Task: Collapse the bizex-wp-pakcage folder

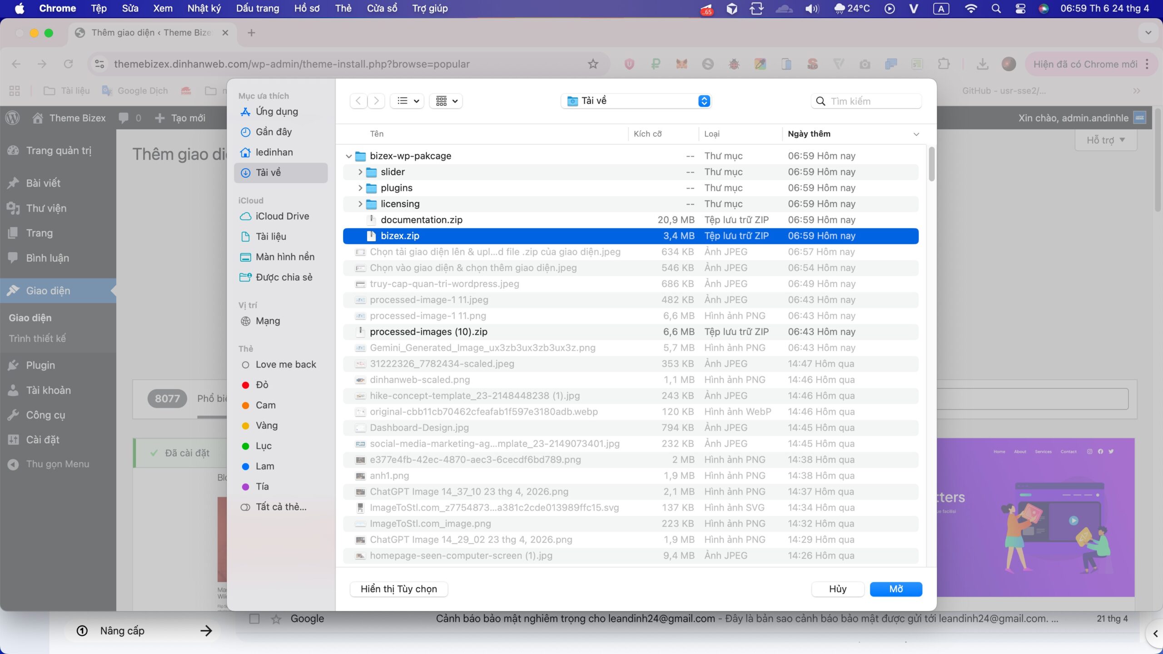Action: pos(348,156)
